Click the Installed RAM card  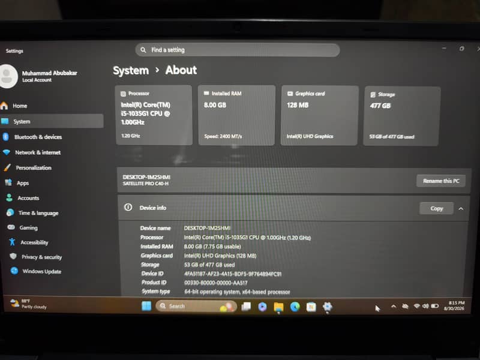(236, 115)
